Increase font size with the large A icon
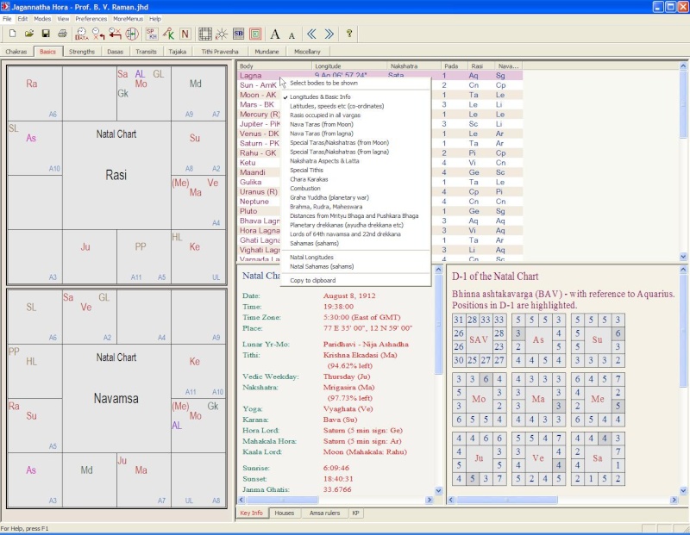This screenshot has width=690, height=535. coord(275,34)
